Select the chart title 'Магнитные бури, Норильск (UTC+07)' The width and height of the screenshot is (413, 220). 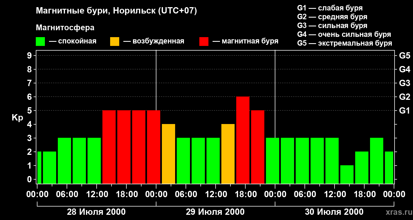116,11
